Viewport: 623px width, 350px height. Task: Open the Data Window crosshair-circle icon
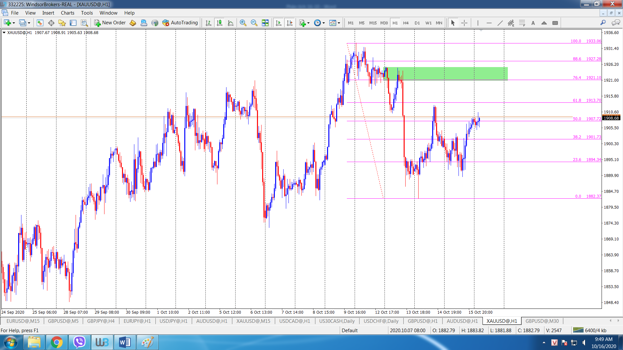coord(51,23)
